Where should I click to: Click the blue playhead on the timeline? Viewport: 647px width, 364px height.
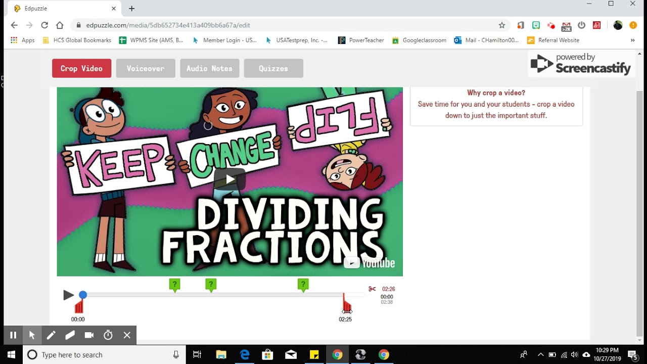pos(83,295)
